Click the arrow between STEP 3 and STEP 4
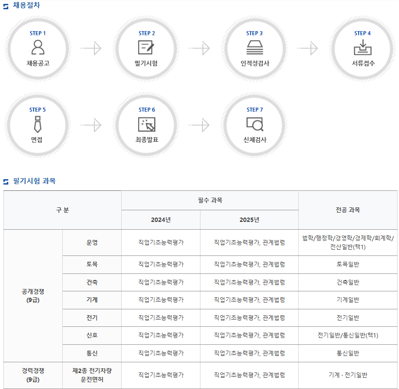 coord(307,48)
